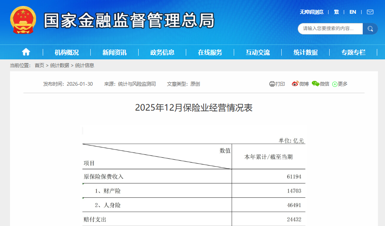The height and width of the screenshot is (226, 385).
Task: Share via Weibo icon
Action: click(295, 84)
